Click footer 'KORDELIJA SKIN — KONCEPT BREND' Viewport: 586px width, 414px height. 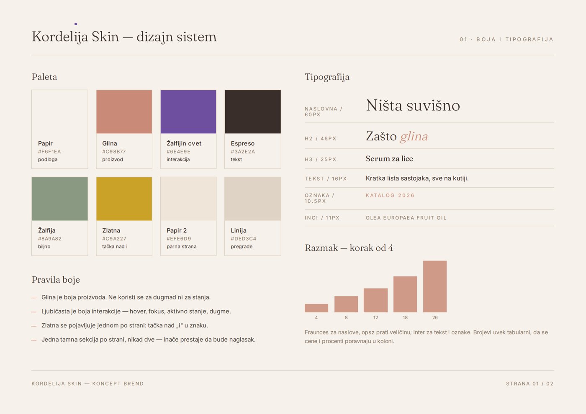pyautogui.click(x=87, y=383)
